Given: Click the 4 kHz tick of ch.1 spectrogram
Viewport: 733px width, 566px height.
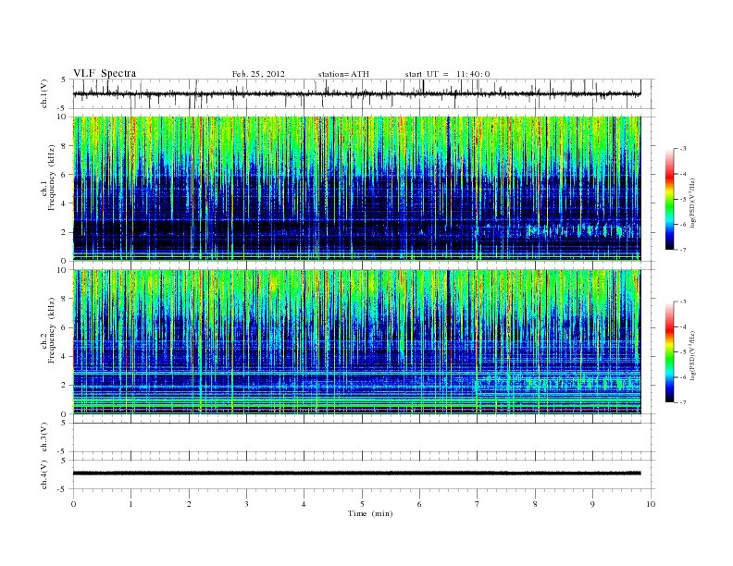Looking at the screenshot, I should click(x=64, y=203).
